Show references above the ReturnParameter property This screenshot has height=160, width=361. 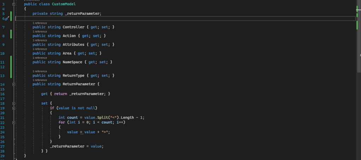[x=40, y=80]
